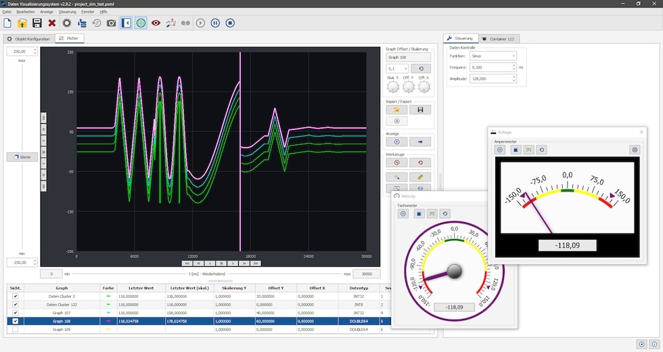
Task: Enable visibility checkbox for Graph 109
Action: pyautogui.click(x=15, y=329)
